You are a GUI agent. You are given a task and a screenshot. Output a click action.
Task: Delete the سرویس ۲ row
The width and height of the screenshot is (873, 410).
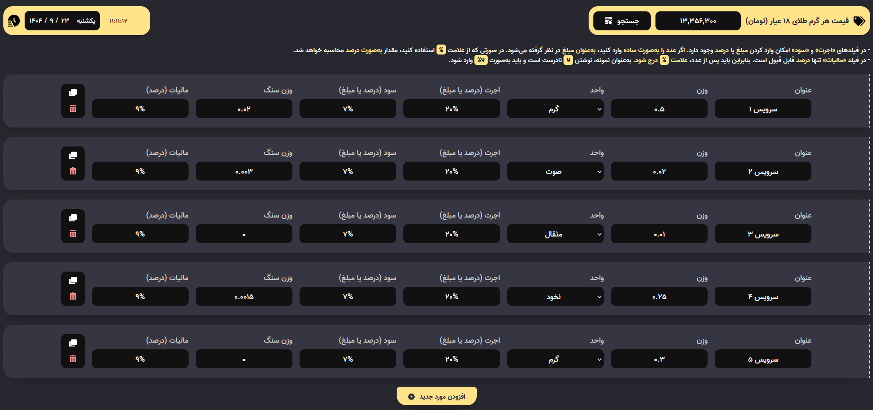tap(73, 171)
